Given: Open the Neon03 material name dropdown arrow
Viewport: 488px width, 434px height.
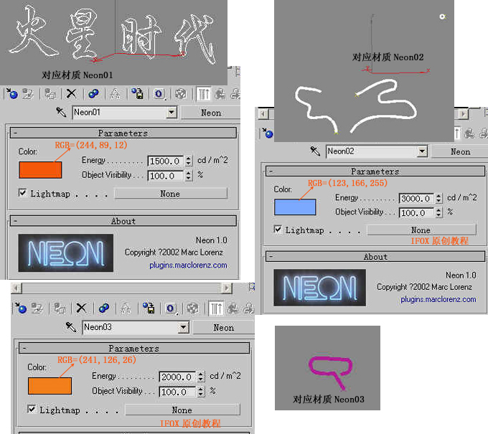Looking at the screenshot, I should 184,327.
